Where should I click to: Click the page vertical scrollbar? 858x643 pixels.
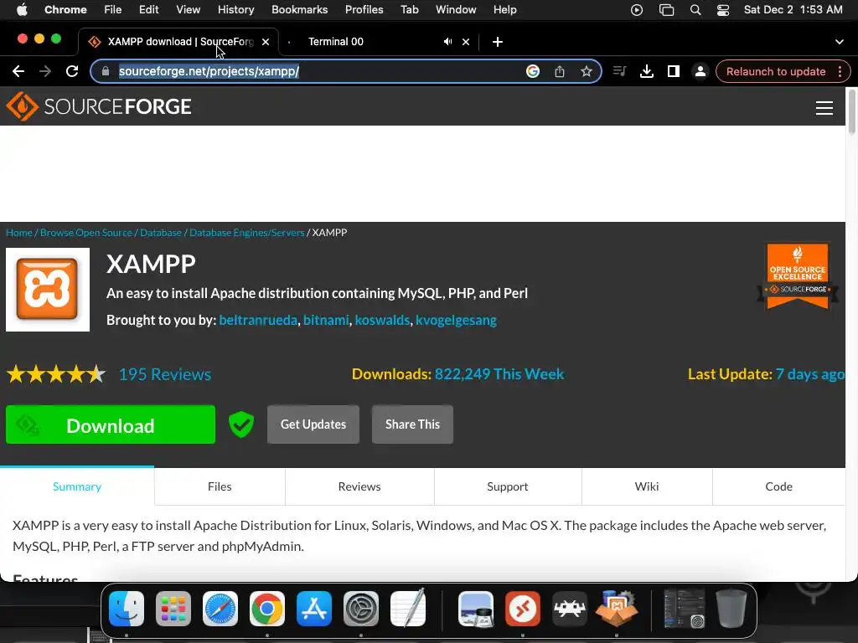point(851,111)
